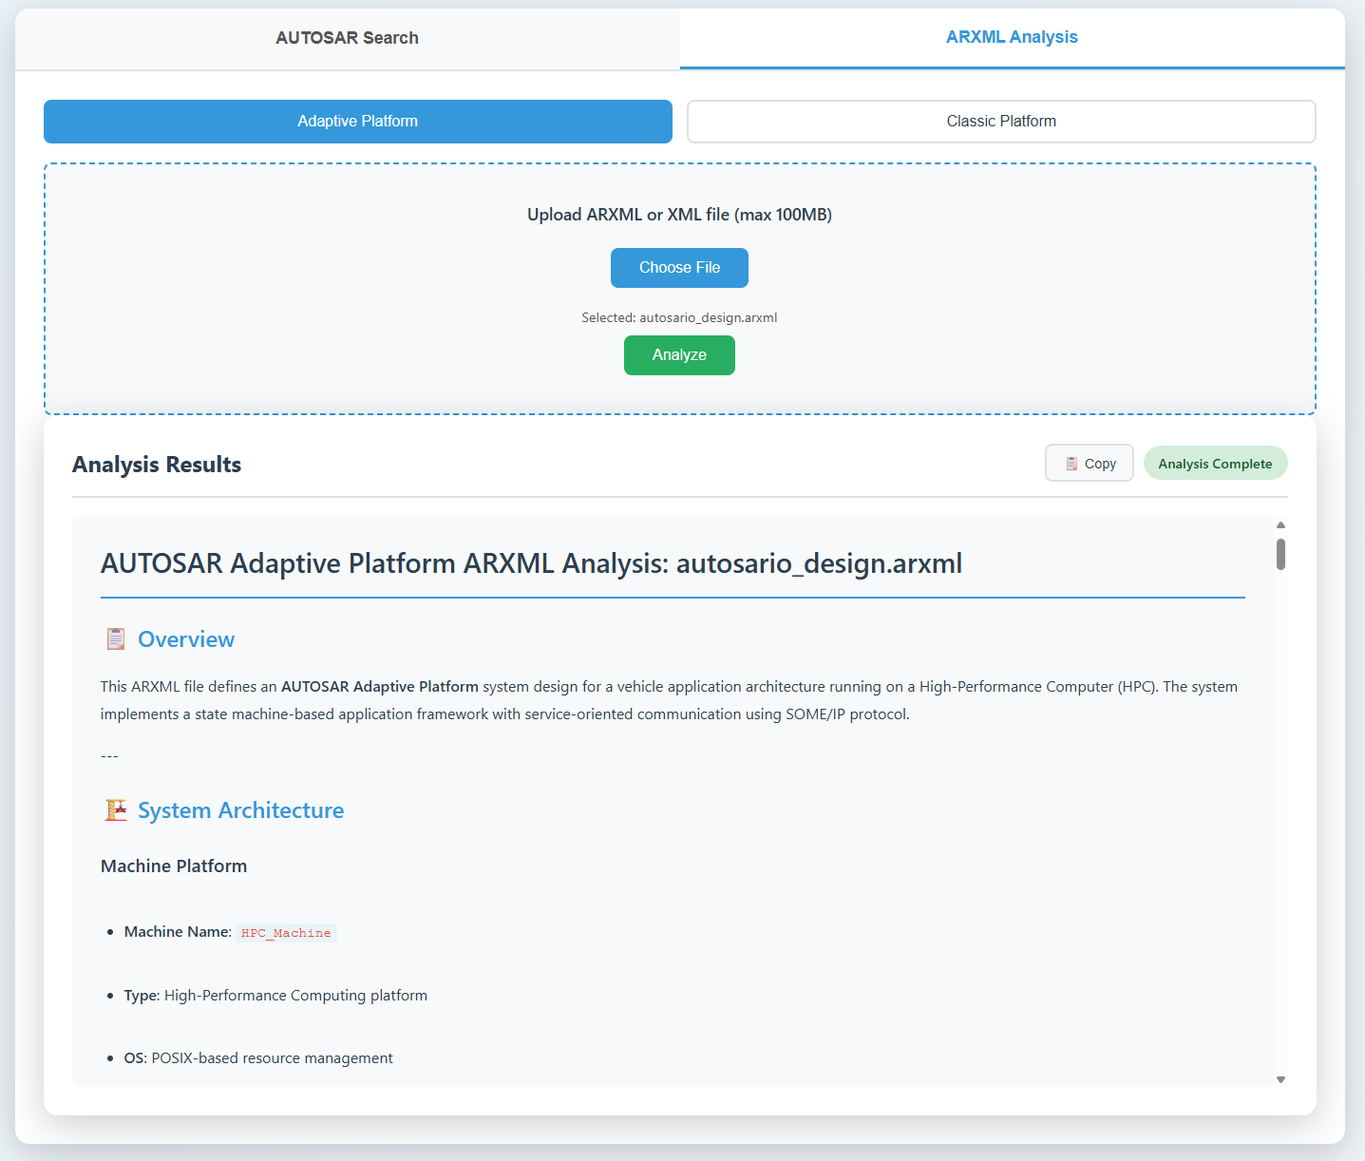Click the selected autosario_design.arxml filename text
This screenshot has height=1161, width=1365.
pos(708,318)
